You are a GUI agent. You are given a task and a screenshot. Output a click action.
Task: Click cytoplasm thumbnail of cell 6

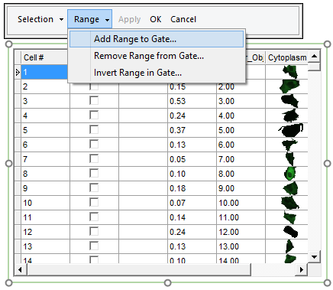click(x=289, y=145)
